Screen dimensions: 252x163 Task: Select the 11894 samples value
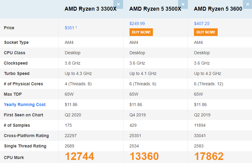click(x=200, y=125)
